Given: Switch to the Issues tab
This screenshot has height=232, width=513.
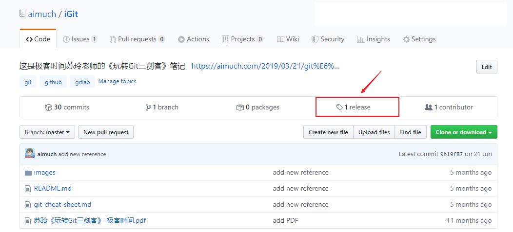Looking at the screenshot, I should point(80,39).
